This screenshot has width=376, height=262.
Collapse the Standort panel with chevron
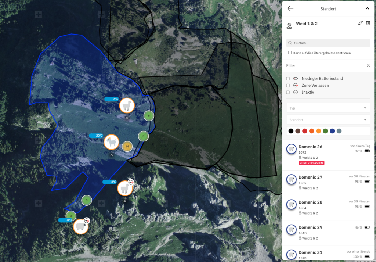click(x=367, y=8)
